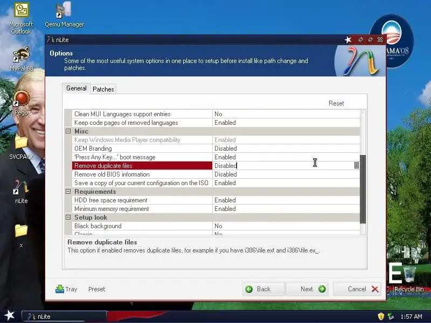Collapse the Misc section
Screen dimensions: 431x323
pyautogui.click(x=68, y=131)
